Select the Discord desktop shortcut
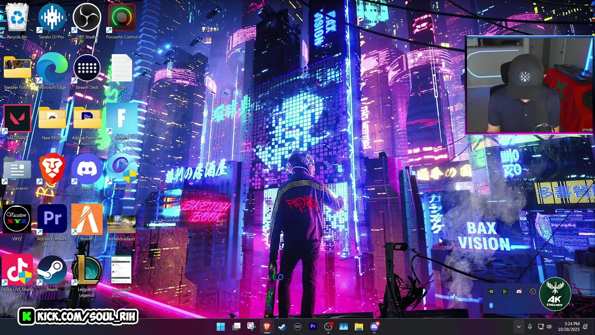Image resolution: width=595 pixels, height=335 pixels. [x=87, y=172]
